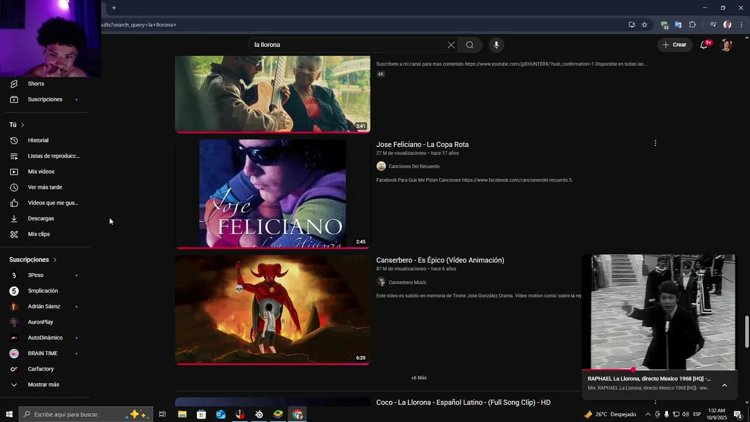This screenshot has width=750, height=422.
Task: Open Outlook from the taskbar
Action: [220, 414]
